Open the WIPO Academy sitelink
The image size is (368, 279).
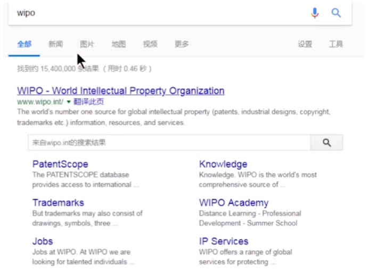pos(233,203)
